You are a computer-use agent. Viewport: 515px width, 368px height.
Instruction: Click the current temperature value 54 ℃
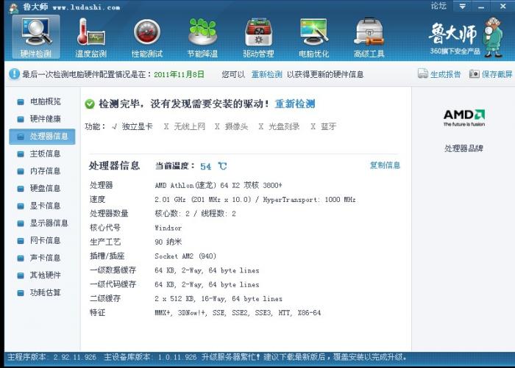pos(213,166)
